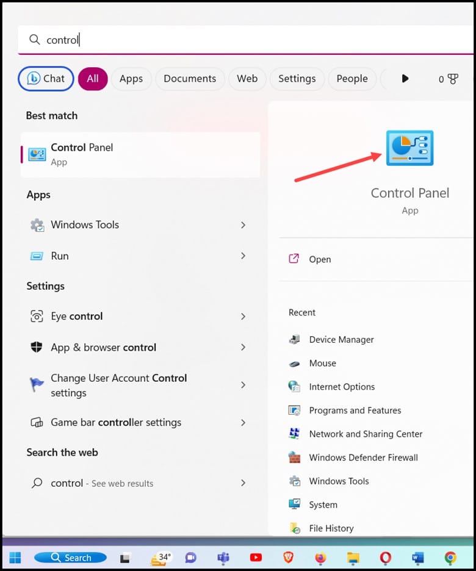This screenshot has height=571, width=476.
Task: Click the Open external-link icon
Action: coord(294,259)
